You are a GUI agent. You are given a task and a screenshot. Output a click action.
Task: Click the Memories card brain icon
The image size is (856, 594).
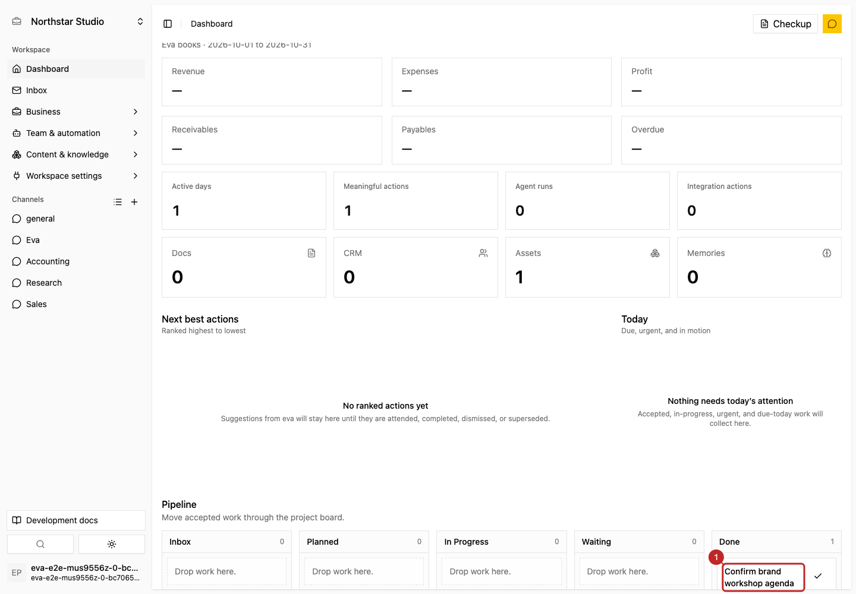pos(827,253)
